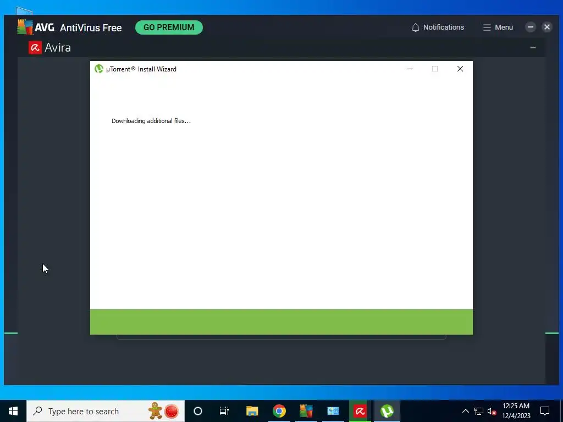
Task: Open Task View in taskbar
Action: click(x=224, y=411)
